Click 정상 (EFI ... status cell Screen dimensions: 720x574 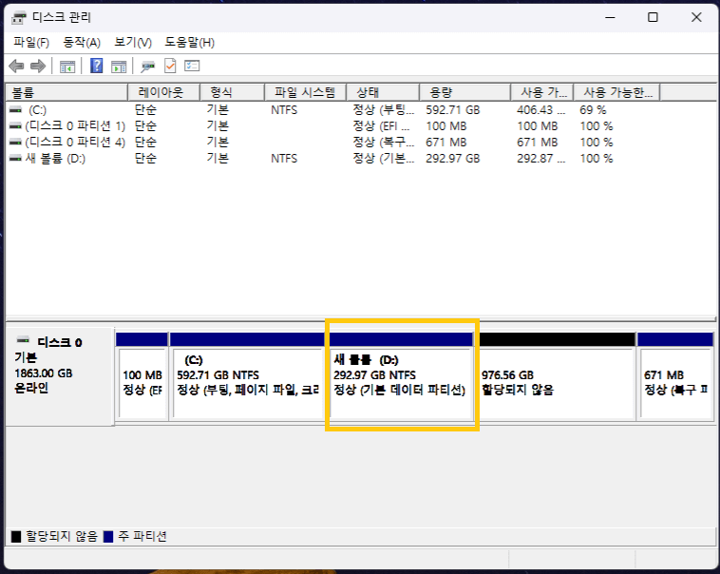381,126
